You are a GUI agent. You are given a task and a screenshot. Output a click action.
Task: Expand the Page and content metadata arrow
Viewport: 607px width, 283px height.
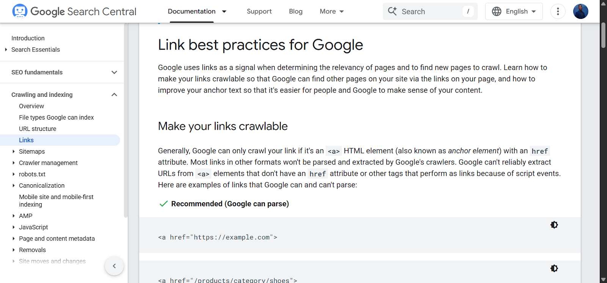click(x=14, y=238)
